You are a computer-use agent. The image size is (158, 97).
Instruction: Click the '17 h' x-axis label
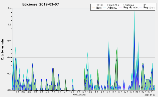tap(114, 92)
